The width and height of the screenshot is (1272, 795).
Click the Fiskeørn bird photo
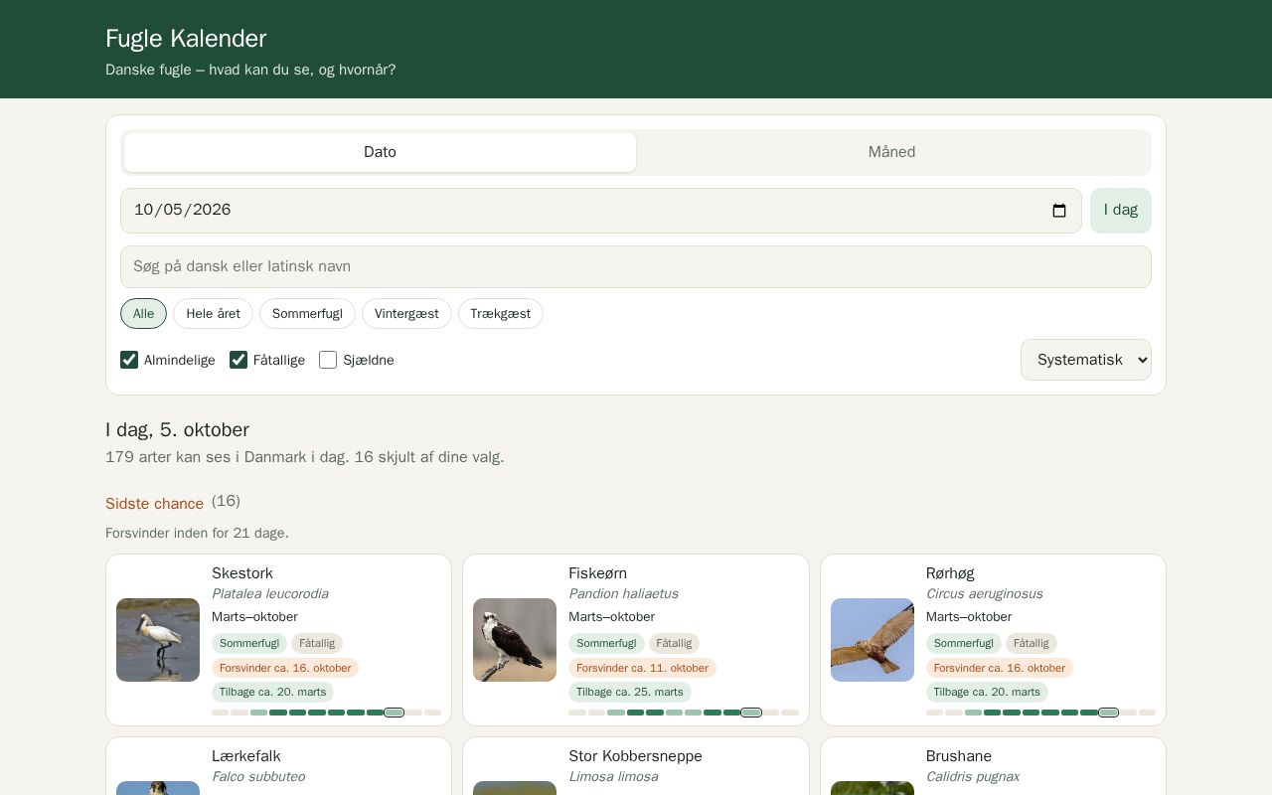[x=515, y=640]
